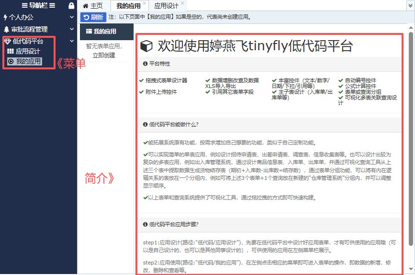Expand the 个人办公 menu chevron
This screenshot has height=275, width=415.
tap(72, 17)
